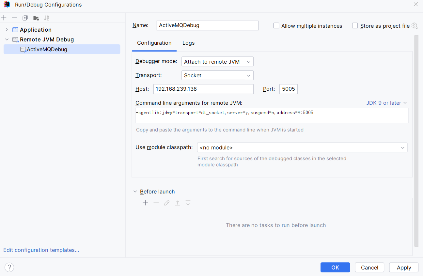Open help with question mark button
The width and height of the screenshot is (423, 276).
[9, 268]
